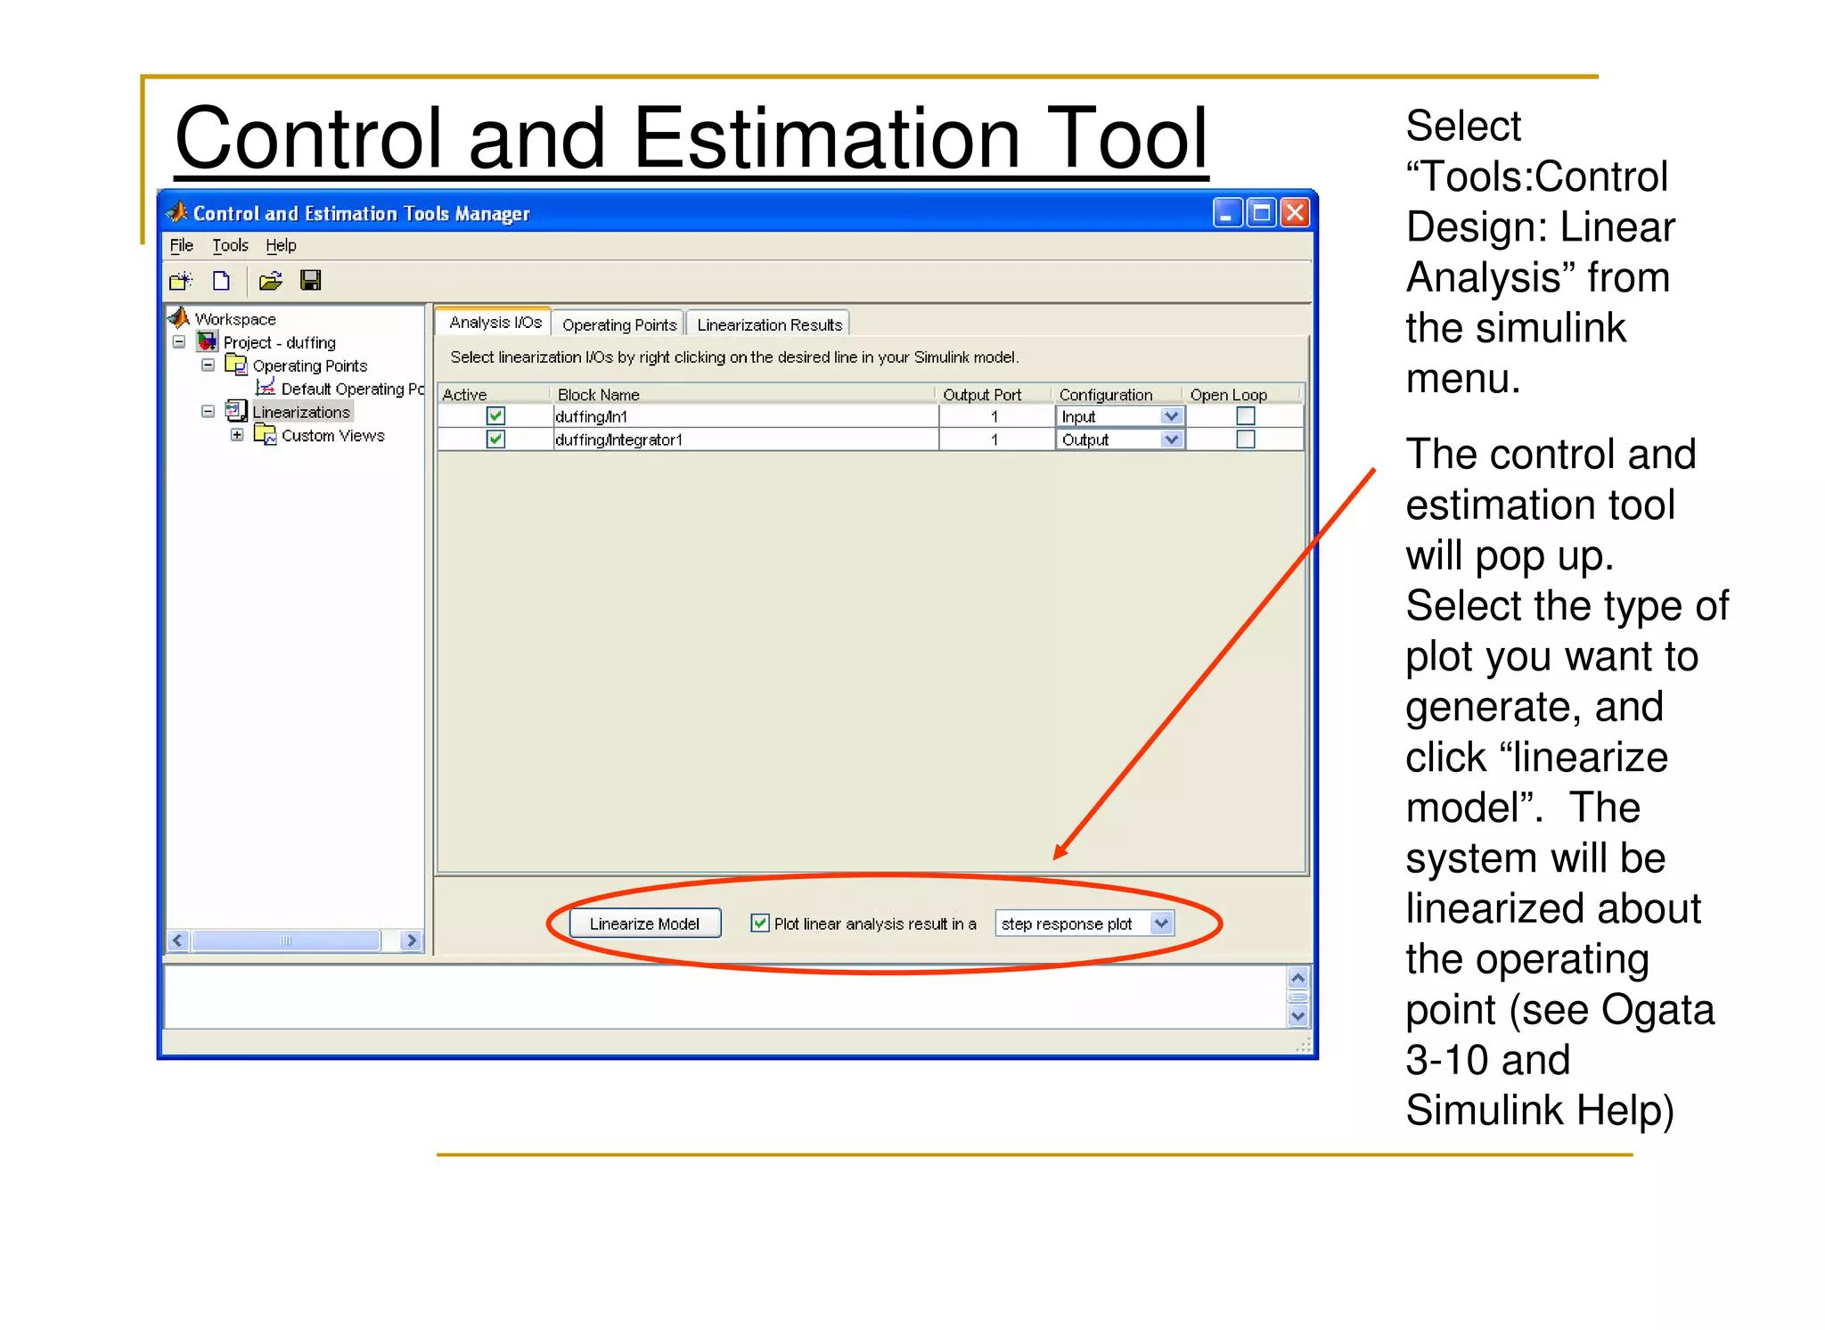
Task: Select Custom Views in the tree
Action: click(333, 435)
